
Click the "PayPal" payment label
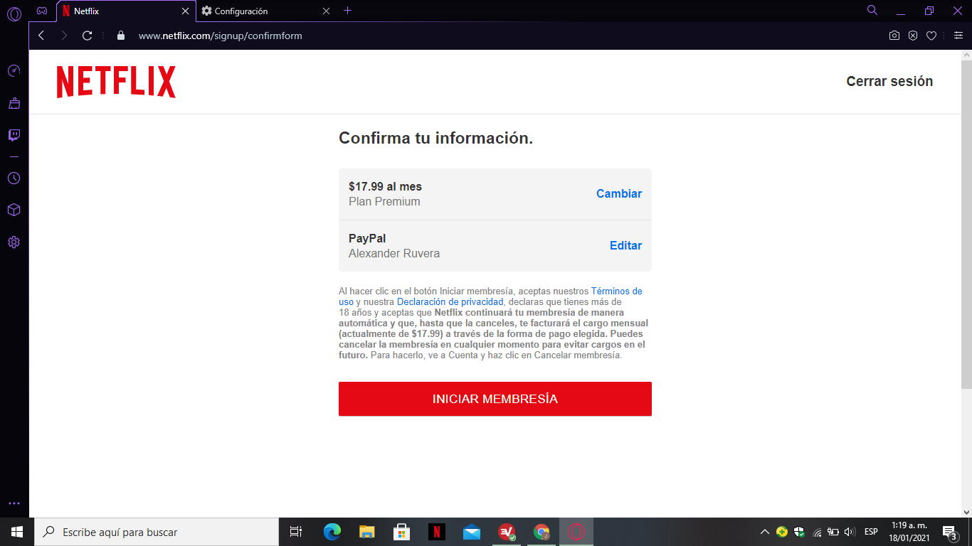tap(367, 239)
